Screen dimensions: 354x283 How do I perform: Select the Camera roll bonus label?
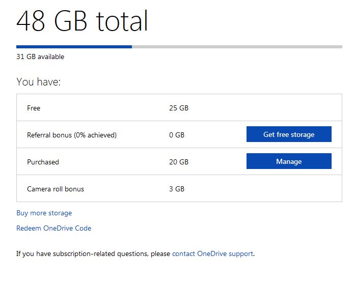coord(56,189)
